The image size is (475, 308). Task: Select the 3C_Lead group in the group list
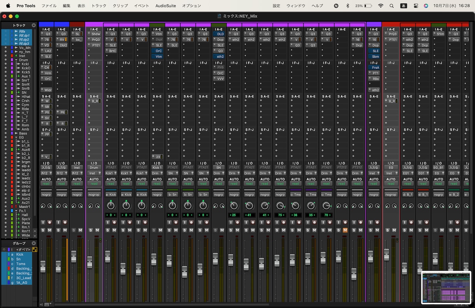click(23, 278)
